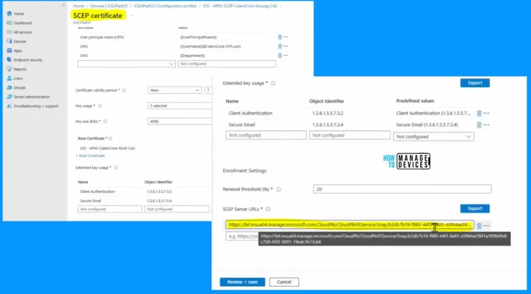Screen dimensions: 531x294
Task: Select OID 1.3.6.1.5.5.7.3.4 in front panel
Action: [328, 125]
